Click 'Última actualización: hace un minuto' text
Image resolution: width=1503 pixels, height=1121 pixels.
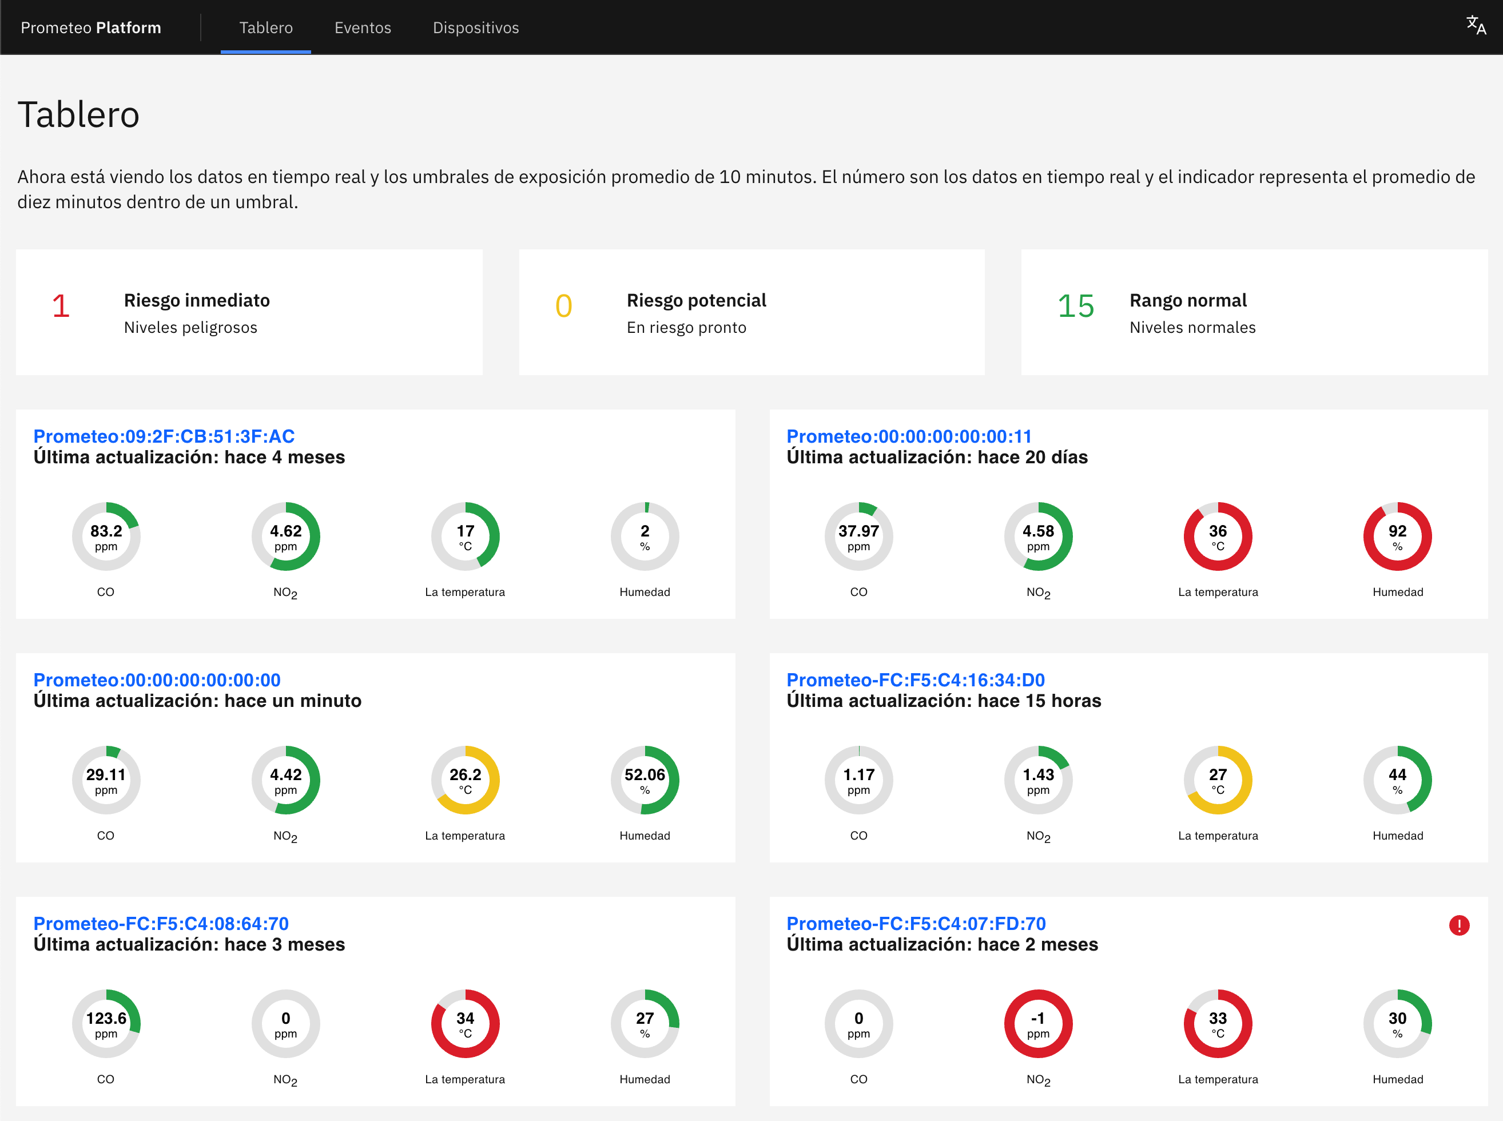coord(197,701)
